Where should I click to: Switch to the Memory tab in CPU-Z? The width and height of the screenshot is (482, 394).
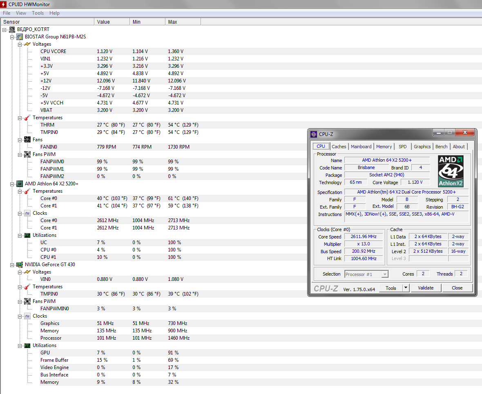[384, 147]
